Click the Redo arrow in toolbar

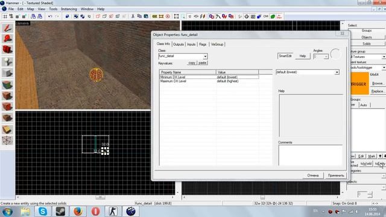coord(57,16)
